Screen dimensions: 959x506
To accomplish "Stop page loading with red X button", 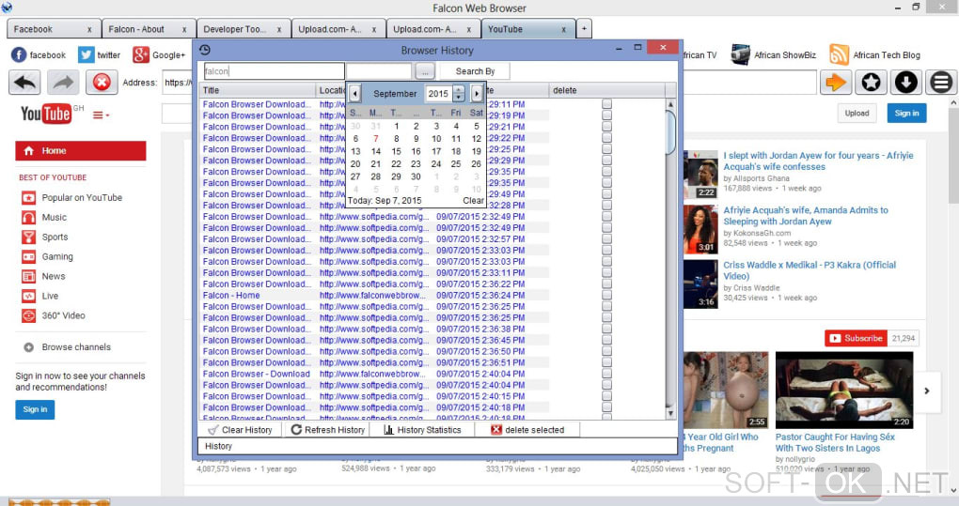I will 102,83.
